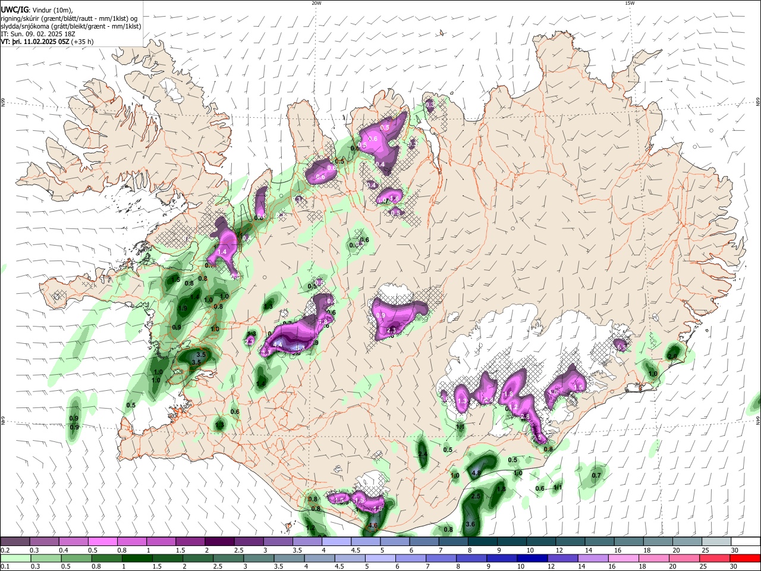Click the 'rigning/skúrir' description line
761x571 pixels.
[70, 18]
